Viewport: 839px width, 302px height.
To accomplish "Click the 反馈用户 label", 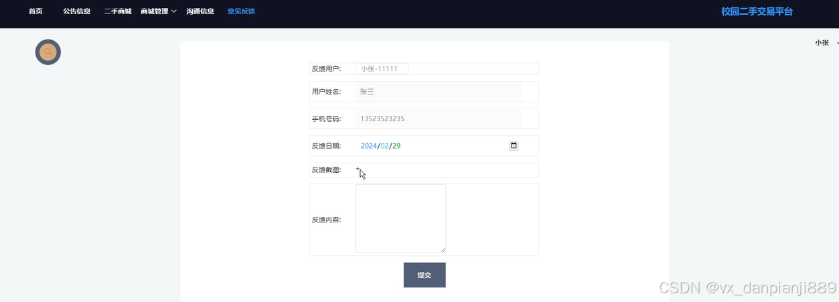I will click(326, 69).
